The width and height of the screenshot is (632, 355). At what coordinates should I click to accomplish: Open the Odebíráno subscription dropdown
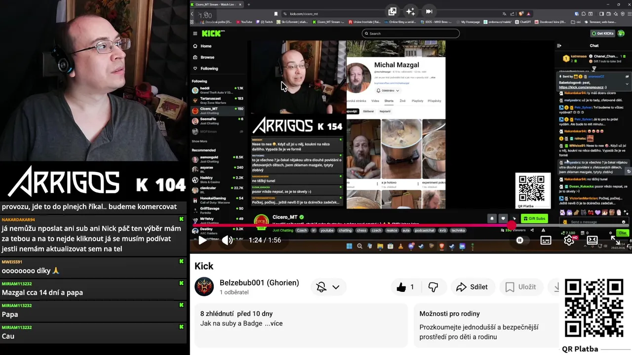pyautogui.click(x=388, y=91)
